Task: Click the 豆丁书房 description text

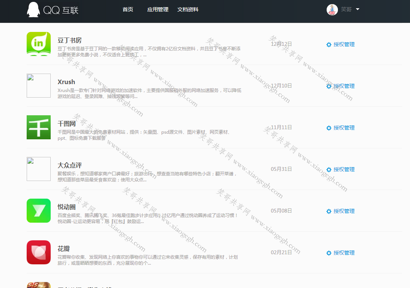Action: pyautogui.click(x=149, y=51)
